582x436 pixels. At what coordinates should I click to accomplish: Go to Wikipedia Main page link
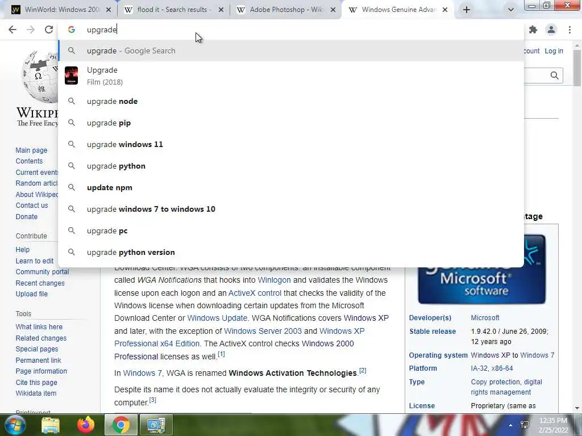click(31, 150)
